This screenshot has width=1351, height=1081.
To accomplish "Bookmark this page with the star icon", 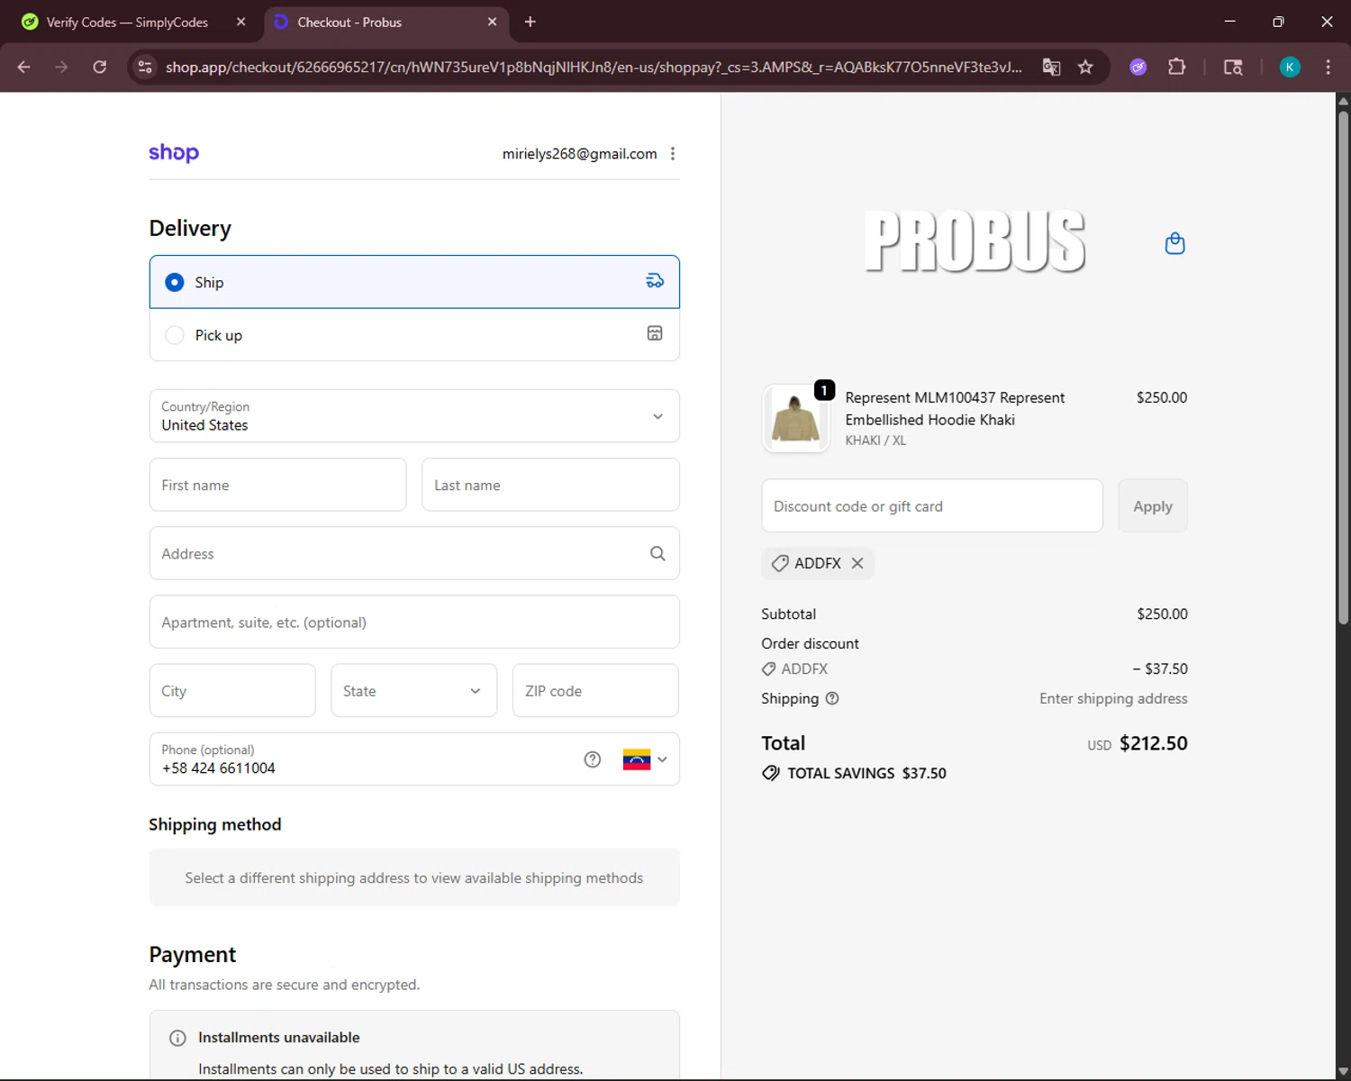I will 1085,67.
